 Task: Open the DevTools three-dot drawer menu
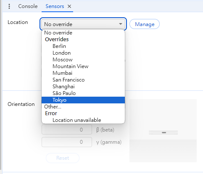pyautogui.click(x=9, y=6)
